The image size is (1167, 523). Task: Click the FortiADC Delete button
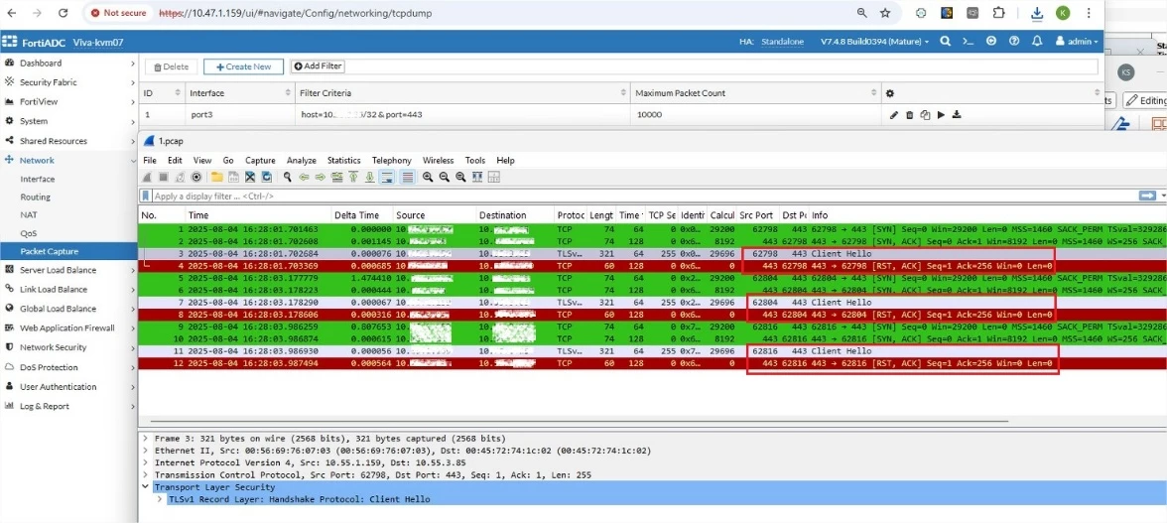[x=171, y=66]
